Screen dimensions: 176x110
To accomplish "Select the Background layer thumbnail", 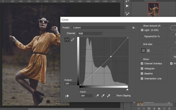I will tap(140, 103).
